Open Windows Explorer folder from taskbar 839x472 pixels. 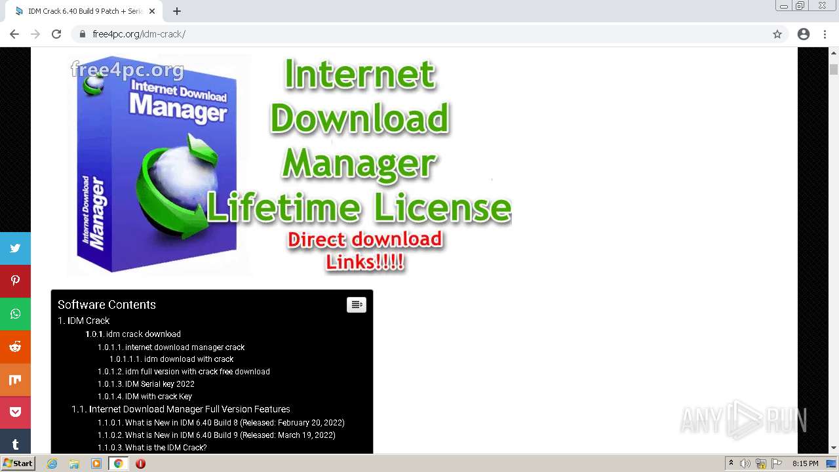tap(74, 463)
